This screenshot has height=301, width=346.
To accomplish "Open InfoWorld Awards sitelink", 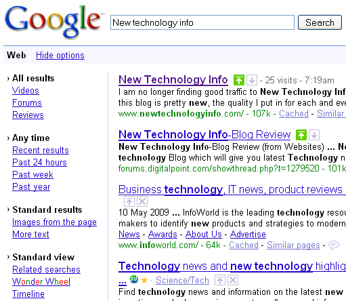I will coord(163,234).
